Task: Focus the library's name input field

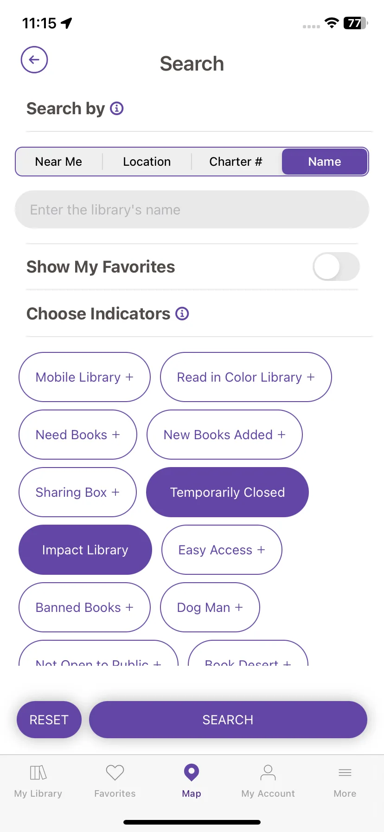Action: pyautogui.click(x=192, y=209)
